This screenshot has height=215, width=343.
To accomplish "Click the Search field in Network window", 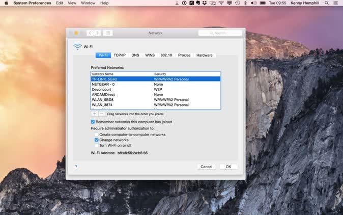I will tap(220, 33).
